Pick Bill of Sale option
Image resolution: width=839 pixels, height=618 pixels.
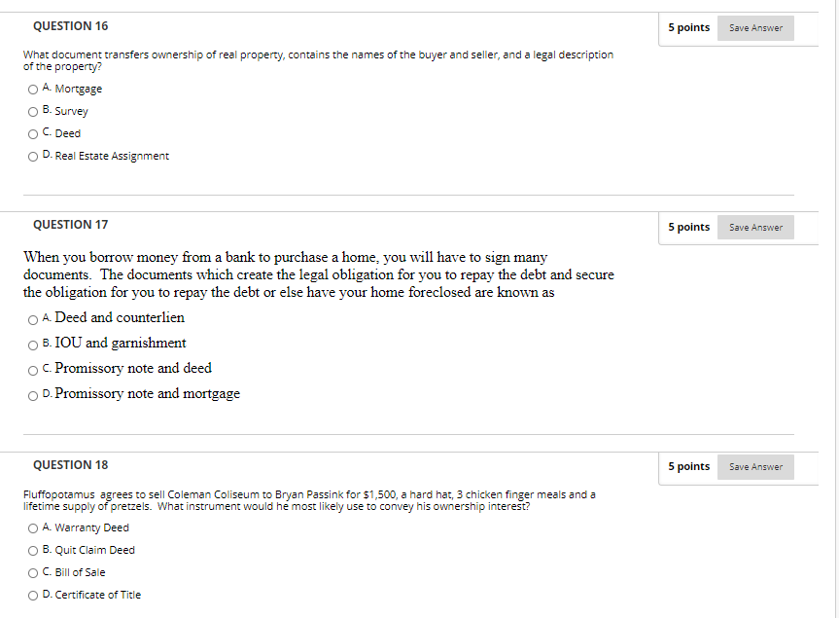coord(33,573)
